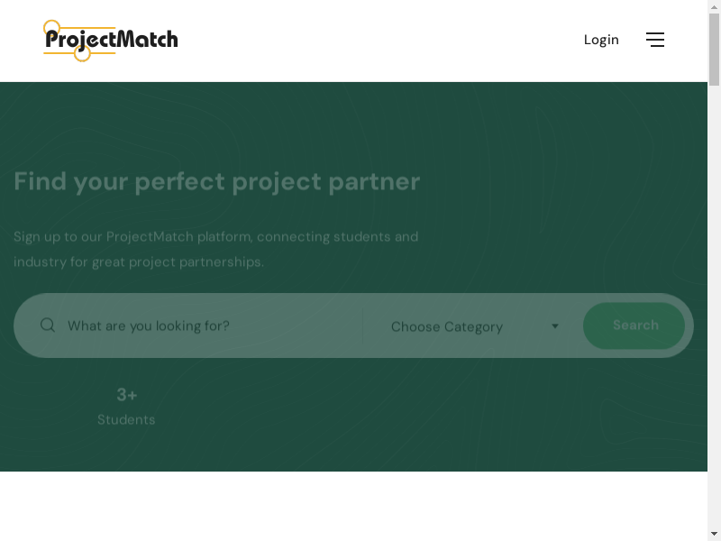The width and height of the screenshot is (721, 541).
Task: Click the sign-up description paragraph text
Action: pos(216,249)
